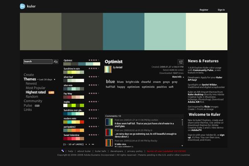Click kristi's avatar thumbnail under Optimist
249x166 pixels.
[107, 69]
